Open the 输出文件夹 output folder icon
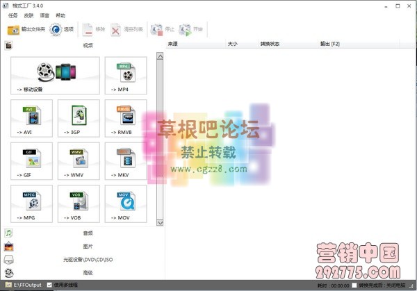The width and height of the screenshot is (417, 291). [13, 30]
